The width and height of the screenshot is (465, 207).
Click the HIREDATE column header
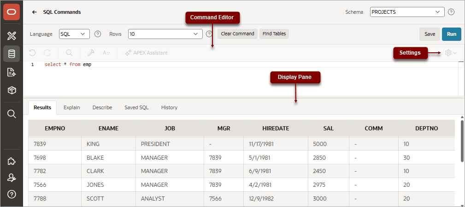276,129
